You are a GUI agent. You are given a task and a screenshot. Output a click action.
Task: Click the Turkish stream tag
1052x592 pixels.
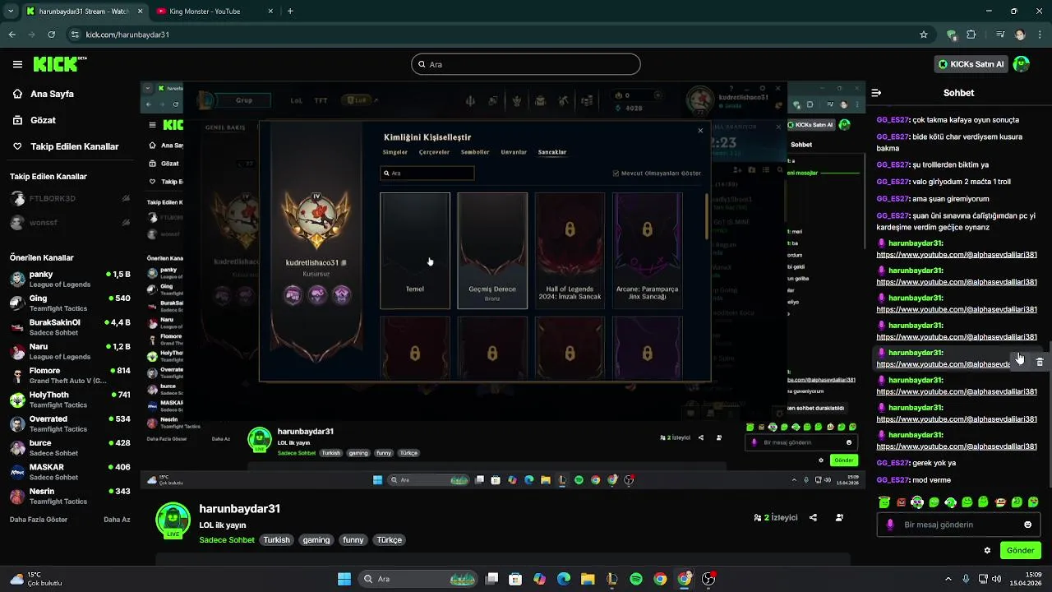click(x=276, y=540)
